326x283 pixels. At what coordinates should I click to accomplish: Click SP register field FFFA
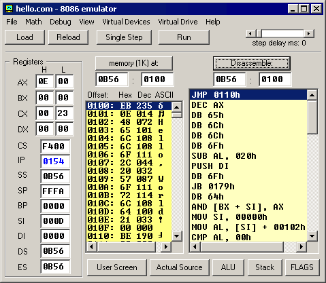coord(55,191)
